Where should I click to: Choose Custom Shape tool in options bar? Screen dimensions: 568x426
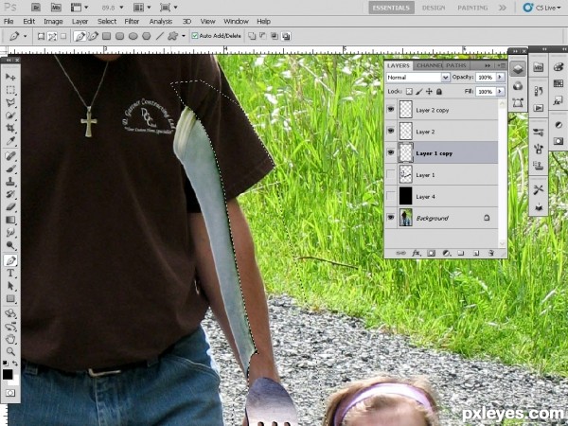coord(173,36)
